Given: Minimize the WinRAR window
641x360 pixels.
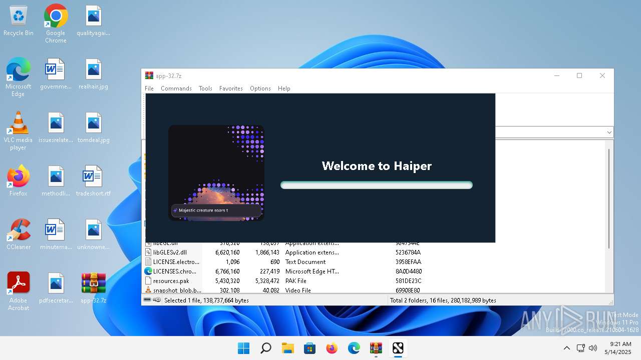Looking at the screenshot, I should pyautogui.click(x=556, y=75).
